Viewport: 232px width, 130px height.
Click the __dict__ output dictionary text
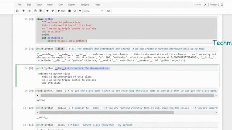click(x=126, y=57)
